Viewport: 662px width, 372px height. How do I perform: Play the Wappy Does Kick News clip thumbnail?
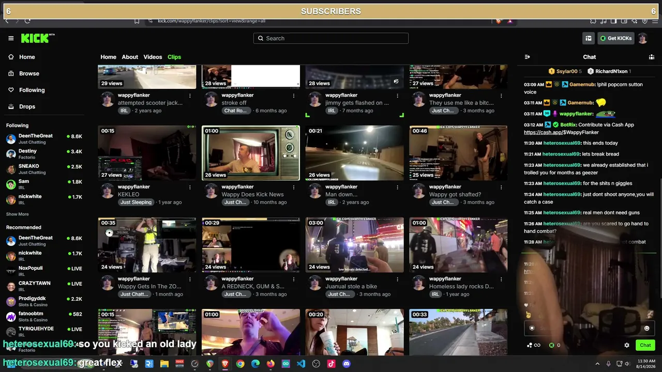coord(251,153)
